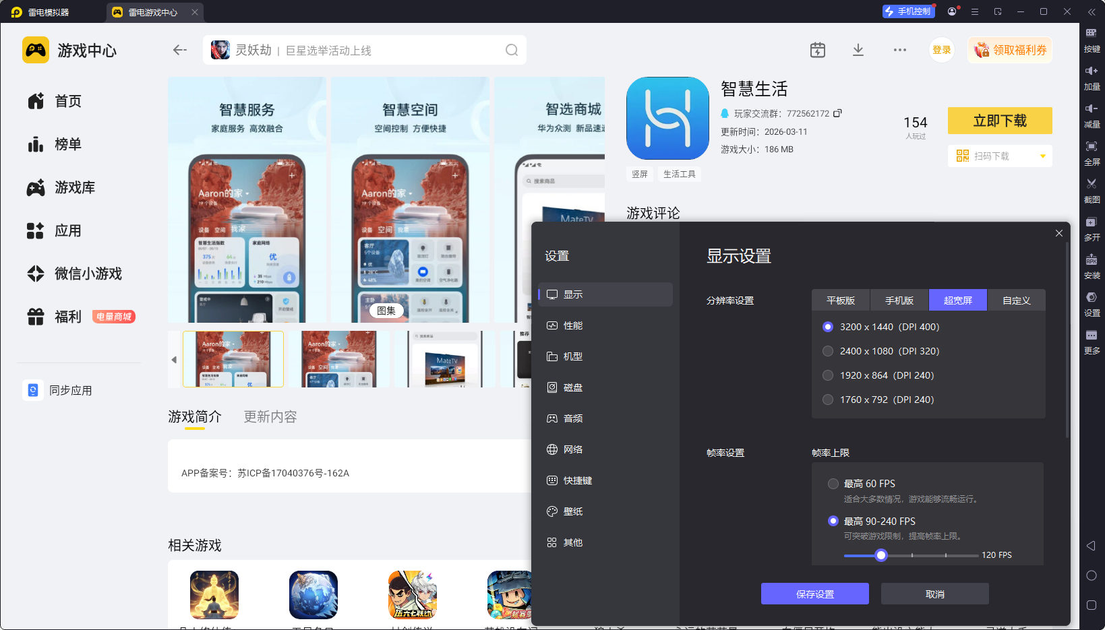Image resolution: width=1105 pixels, height=630 pixels.
Task: Open the 按键 keymapping tool
Action: point(1092,39)
